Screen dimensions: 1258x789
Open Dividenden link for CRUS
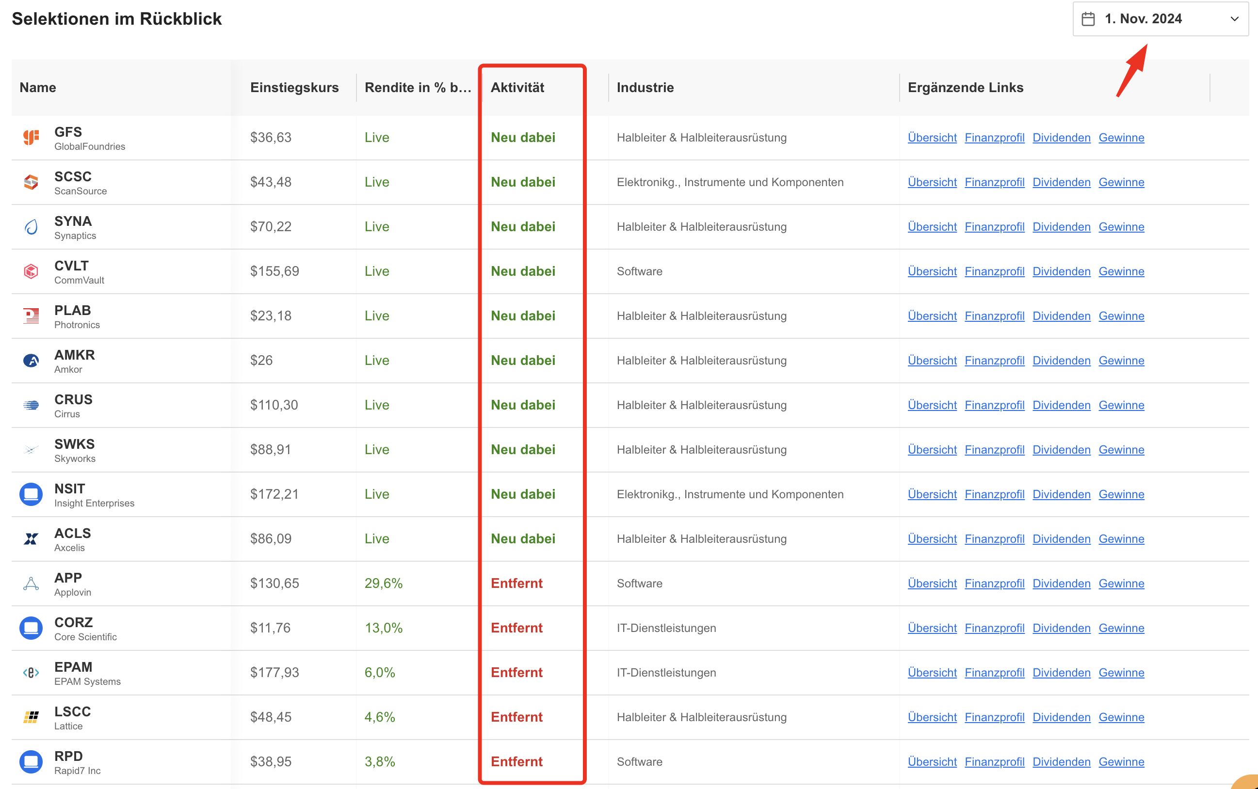(x=1061, y=406)
